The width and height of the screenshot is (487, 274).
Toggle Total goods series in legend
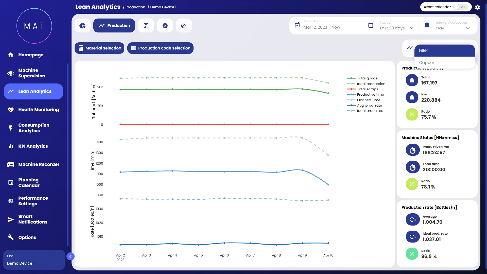click(367, 78)
